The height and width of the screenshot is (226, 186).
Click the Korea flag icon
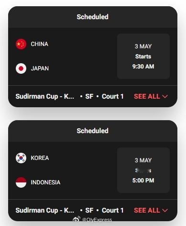(x=21, y=158)
